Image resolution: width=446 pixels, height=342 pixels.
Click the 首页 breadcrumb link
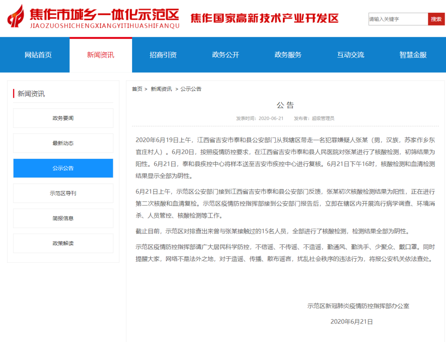(x=137, y=89)
